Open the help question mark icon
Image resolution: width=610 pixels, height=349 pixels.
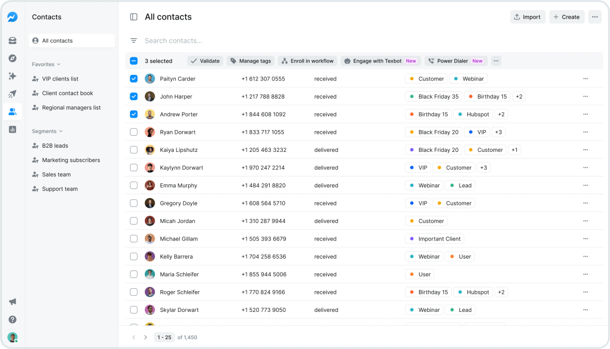(12, 320)
